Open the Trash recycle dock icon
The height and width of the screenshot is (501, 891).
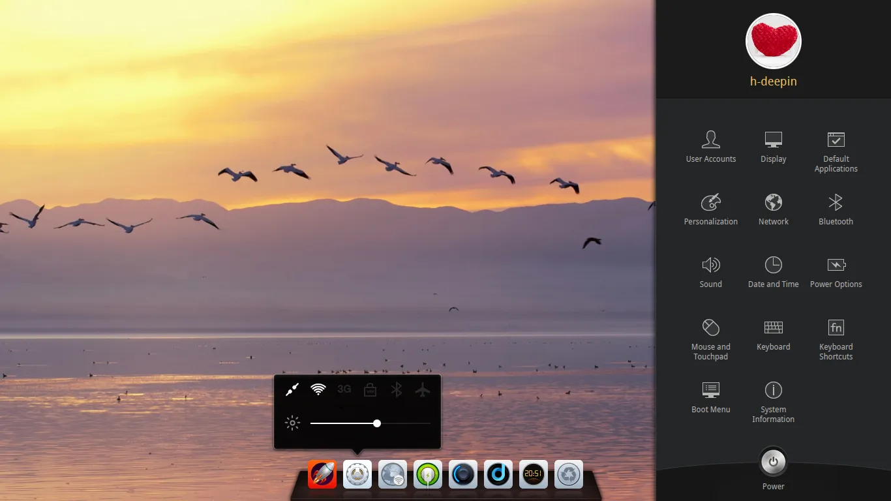point(569,474)
